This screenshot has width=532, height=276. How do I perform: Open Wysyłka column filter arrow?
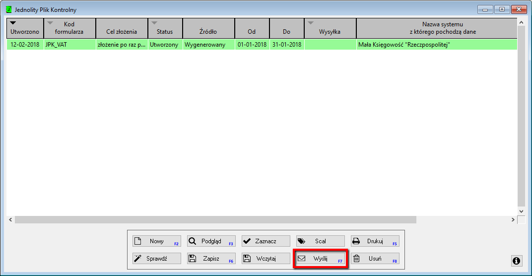pyautogui.click(x=311, y=23)
